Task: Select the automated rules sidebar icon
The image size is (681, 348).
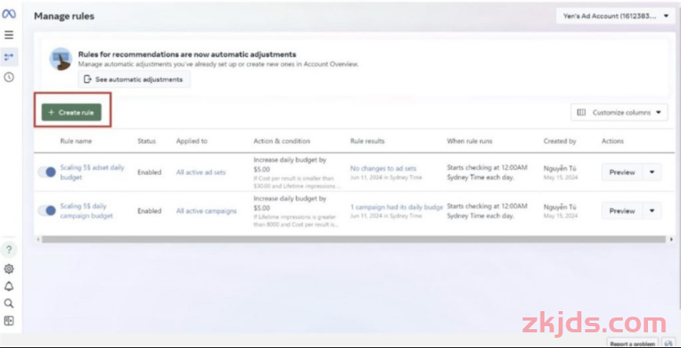Action: coord(9,57)
